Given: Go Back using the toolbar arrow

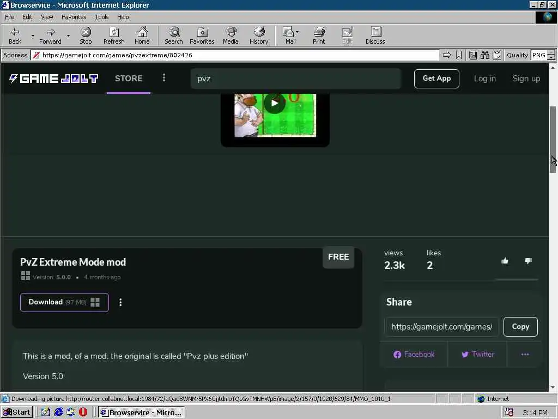Looking at the screenshot, I should (15, 35).
